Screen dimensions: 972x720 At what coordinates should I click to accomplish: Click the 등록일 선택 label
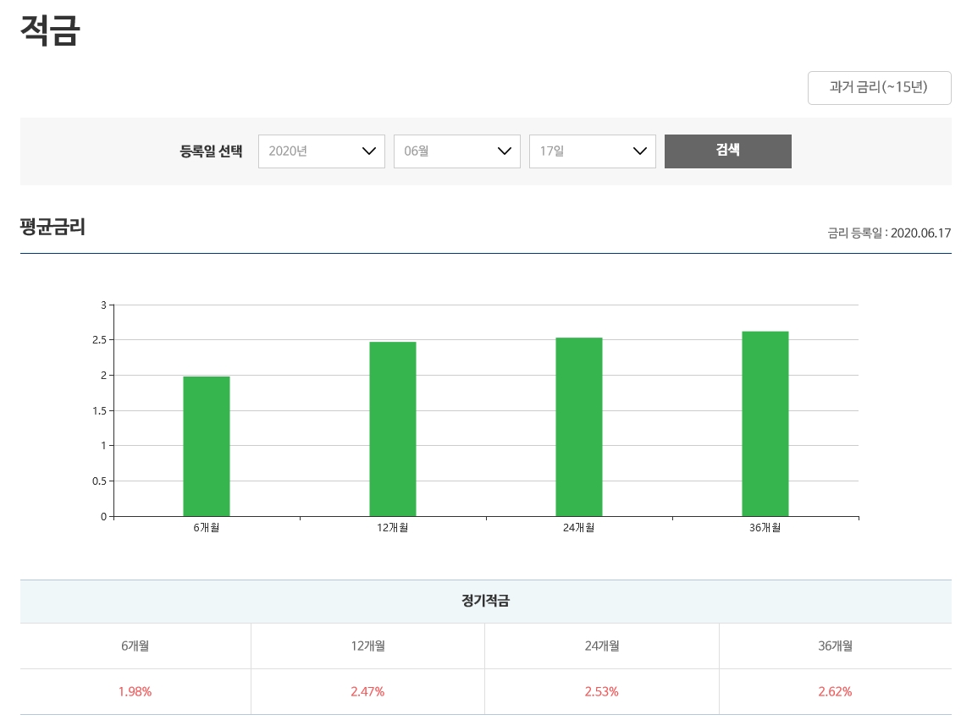(211, 151)
